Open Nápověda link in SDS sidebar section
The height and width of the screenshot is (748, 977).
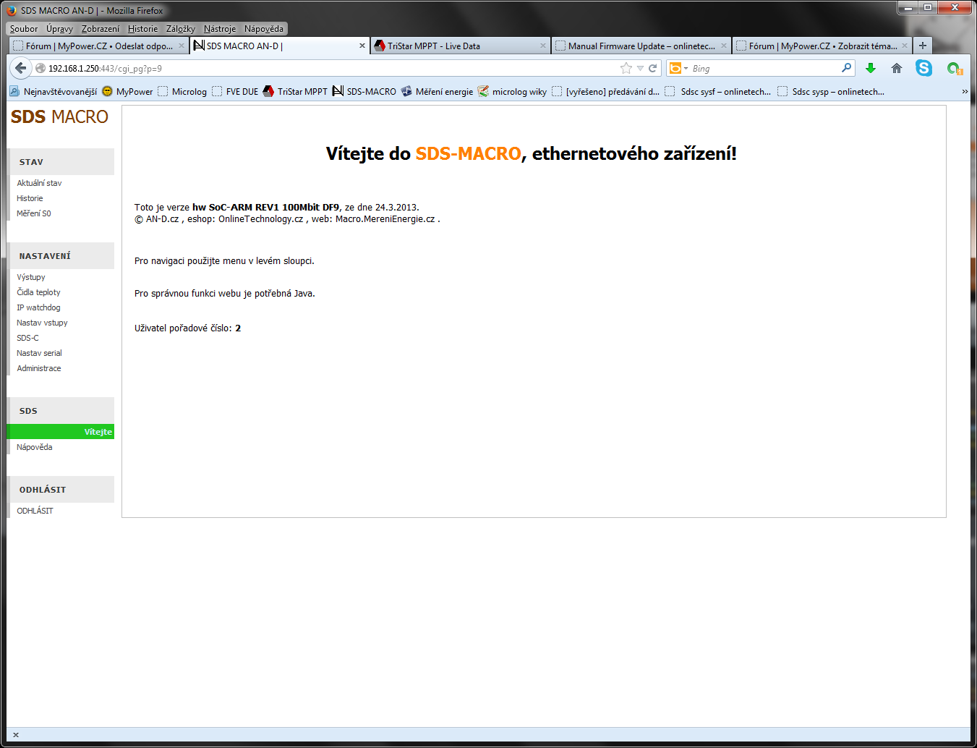point(35,447)
